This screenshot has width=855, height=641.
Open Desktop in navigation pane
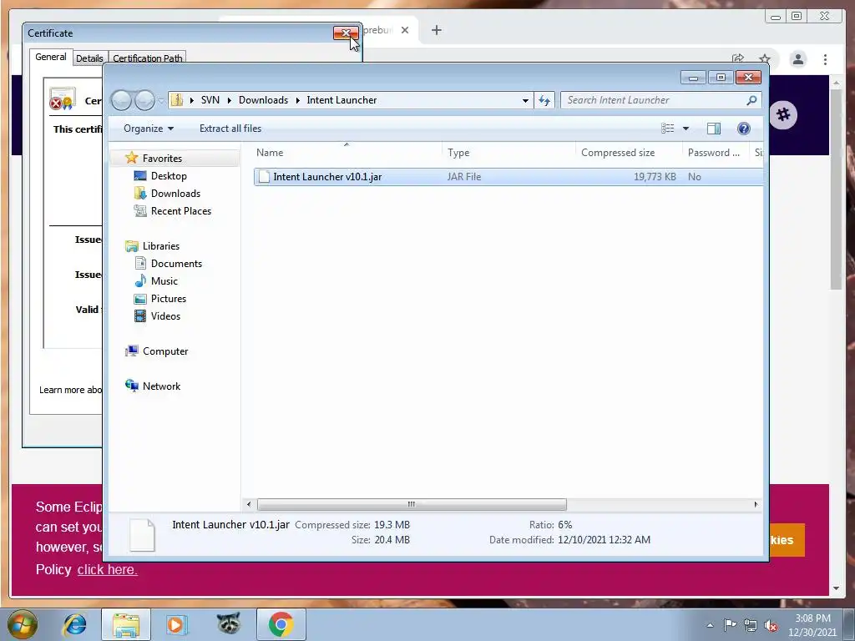(x=169, y=176)
